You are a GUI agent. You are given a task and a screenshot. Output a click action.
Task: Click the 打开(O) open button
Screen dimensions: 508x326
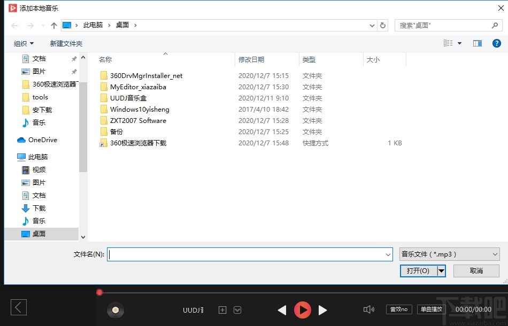click(419, 270)
